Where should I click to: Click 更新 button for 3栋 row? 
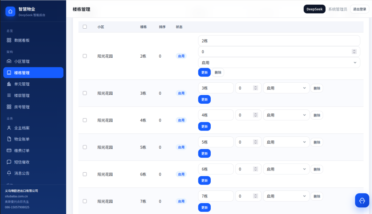[204, 99]
